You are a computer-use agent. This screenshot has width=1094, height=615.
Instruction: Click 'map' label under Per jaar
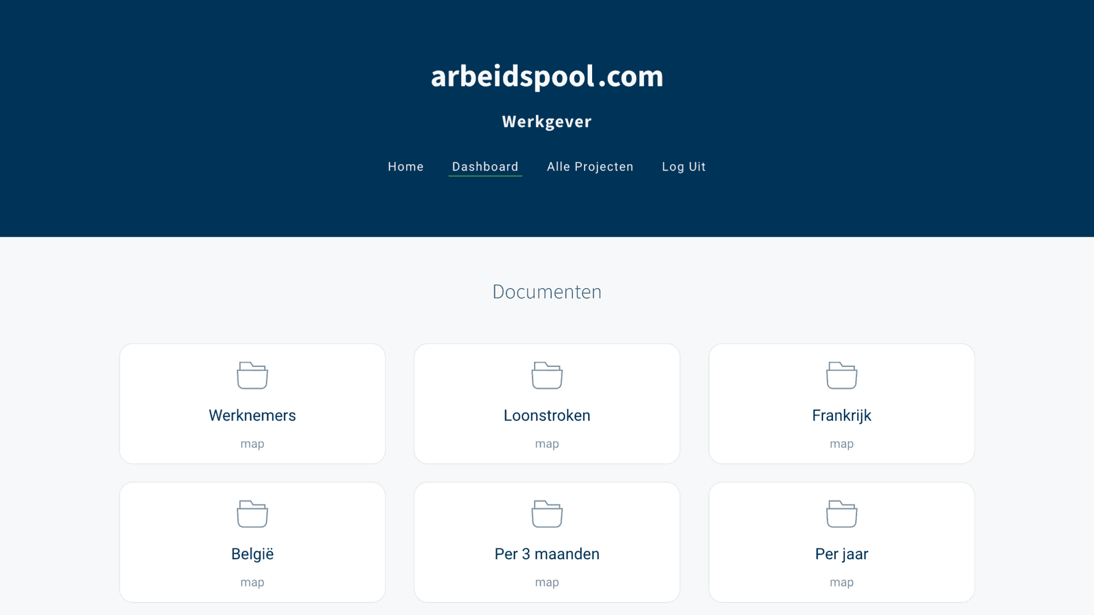click(x=842, y=583)
